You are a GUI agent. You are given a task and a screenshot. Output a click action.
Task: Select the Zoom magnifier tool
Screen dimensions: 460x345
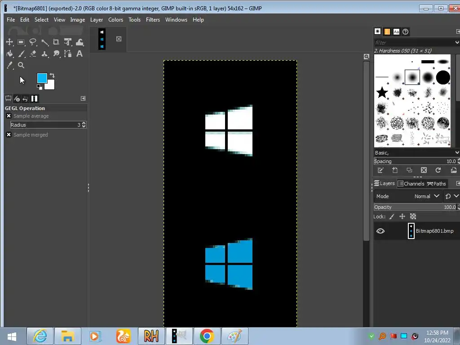tap(21, 66)
